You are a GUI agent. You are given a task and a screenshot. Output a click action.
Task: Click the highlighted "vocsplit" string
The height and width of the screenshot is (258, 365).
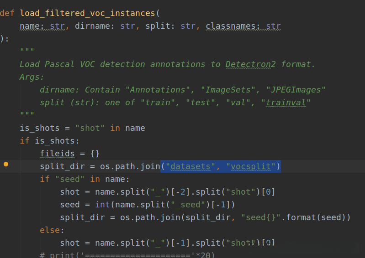pos(250,166)
